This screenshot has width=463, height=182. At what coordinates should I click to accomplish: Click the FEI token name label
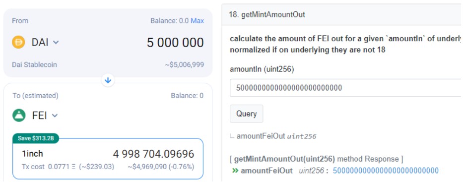[40, 116]
